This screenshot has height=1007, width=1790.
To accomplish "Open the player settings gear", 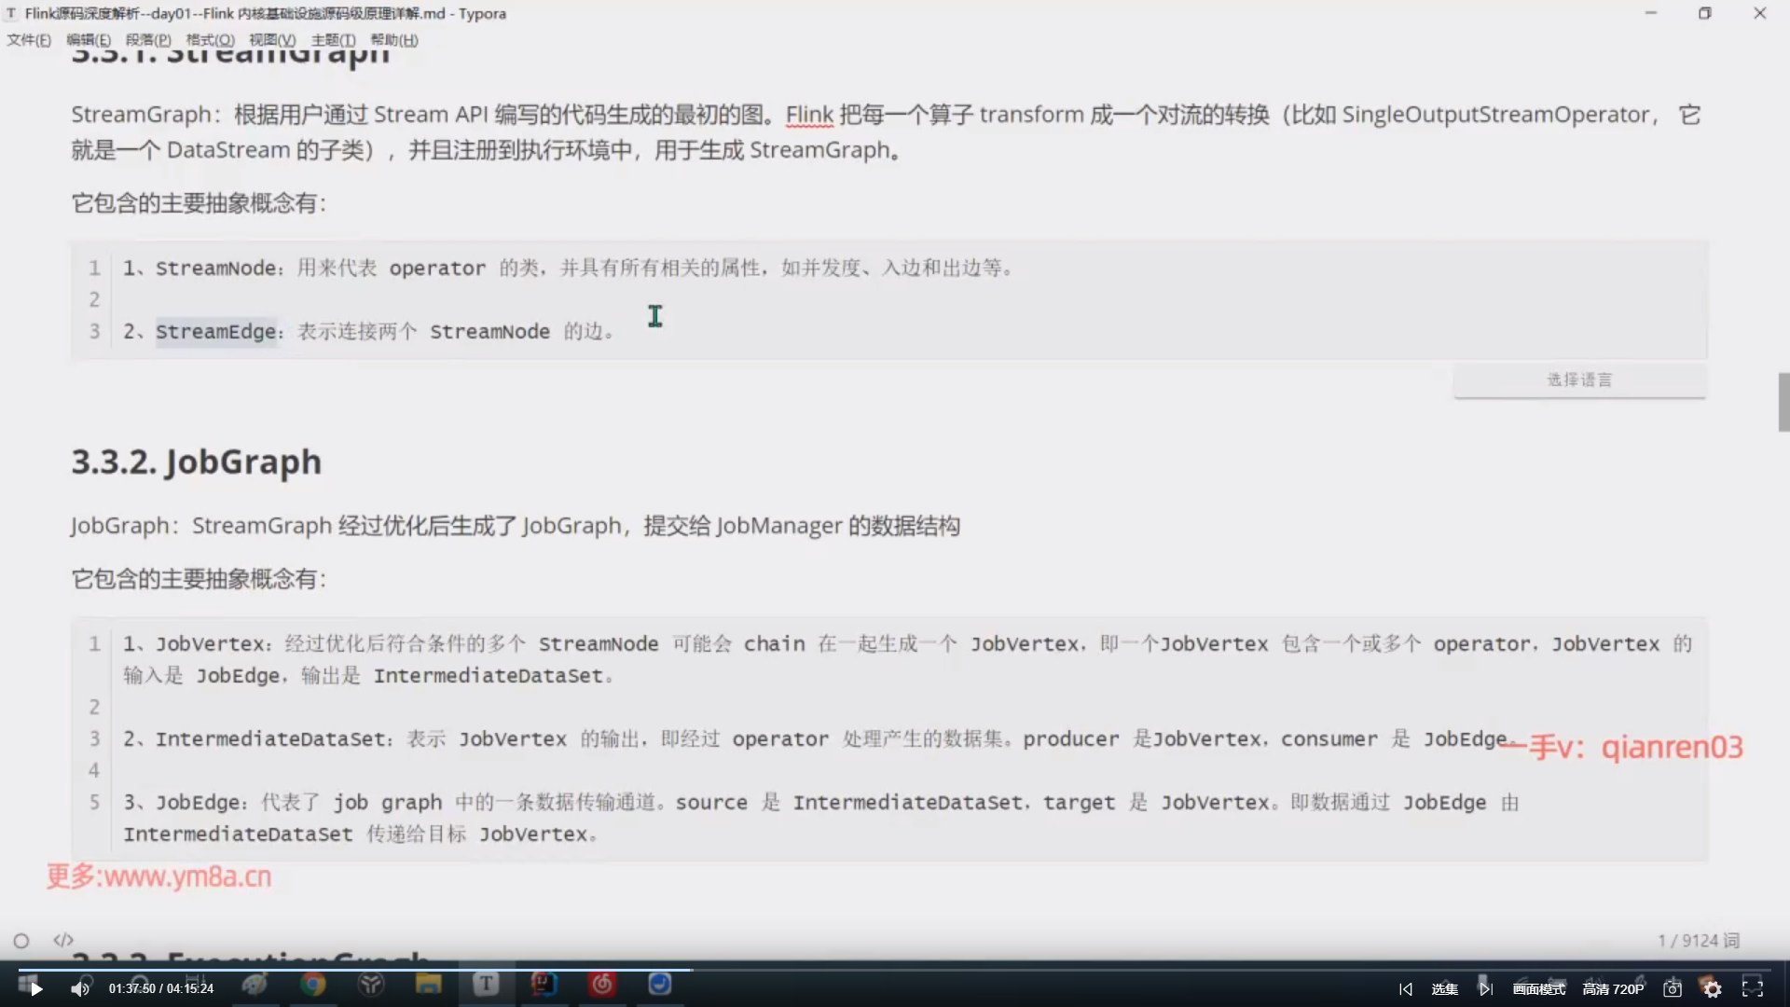I will tap(1713, 989).
